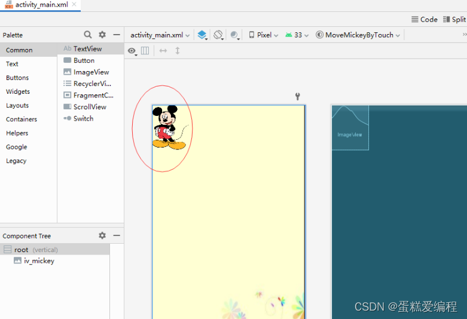Pick RecyclerView from the palette
This screenshot has width=467, height=319.
tap(90, 84)
